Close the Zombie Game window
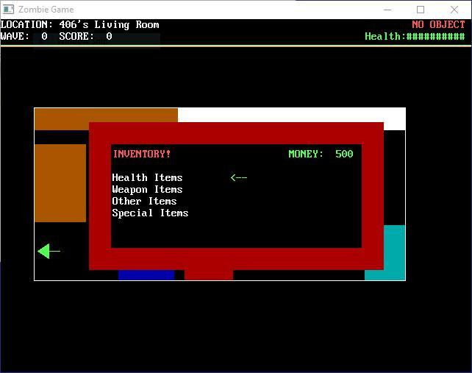Viewport: 472px width, 373px height. (x=454, y=10)
